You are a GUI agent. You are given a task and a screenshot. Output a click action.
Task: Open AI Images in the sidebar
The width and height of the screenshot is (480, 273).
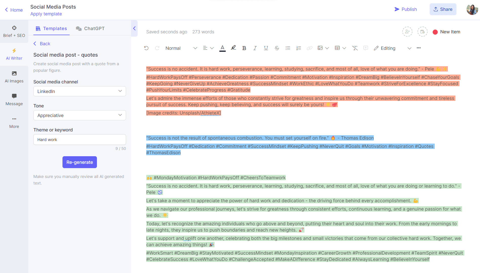[14, 77]
